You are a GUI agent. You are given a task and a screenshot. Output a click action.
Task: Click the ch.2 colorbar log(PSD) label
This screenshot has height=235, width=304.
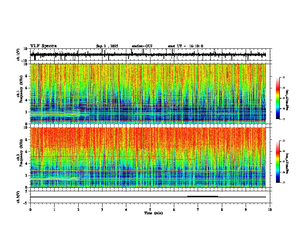[x=287, y=163]
